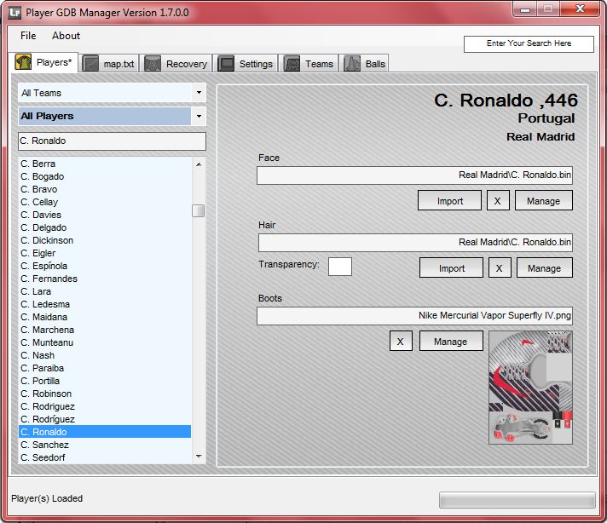The image size is (607, 523).
Task: Click the Teams tab icon
Action: coord(292,64)
